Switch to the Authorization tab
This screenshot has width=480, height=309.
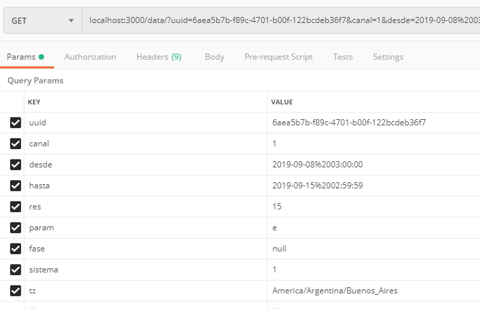click(x=90, y=57)
